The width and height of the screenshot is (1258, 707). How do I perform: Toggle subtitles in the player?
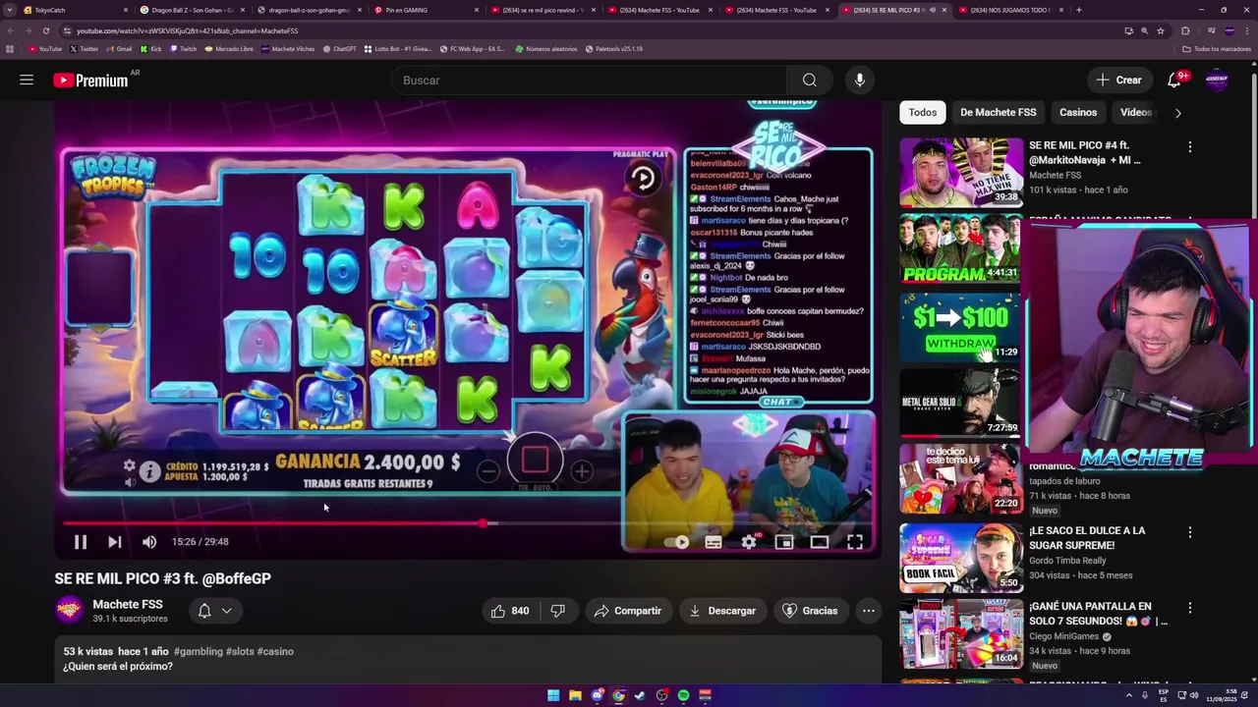click(x=714, y=542)
